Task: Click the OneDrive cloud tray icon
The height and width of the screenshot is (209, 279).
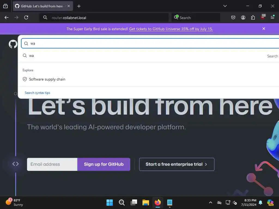Action: (219, 202)
